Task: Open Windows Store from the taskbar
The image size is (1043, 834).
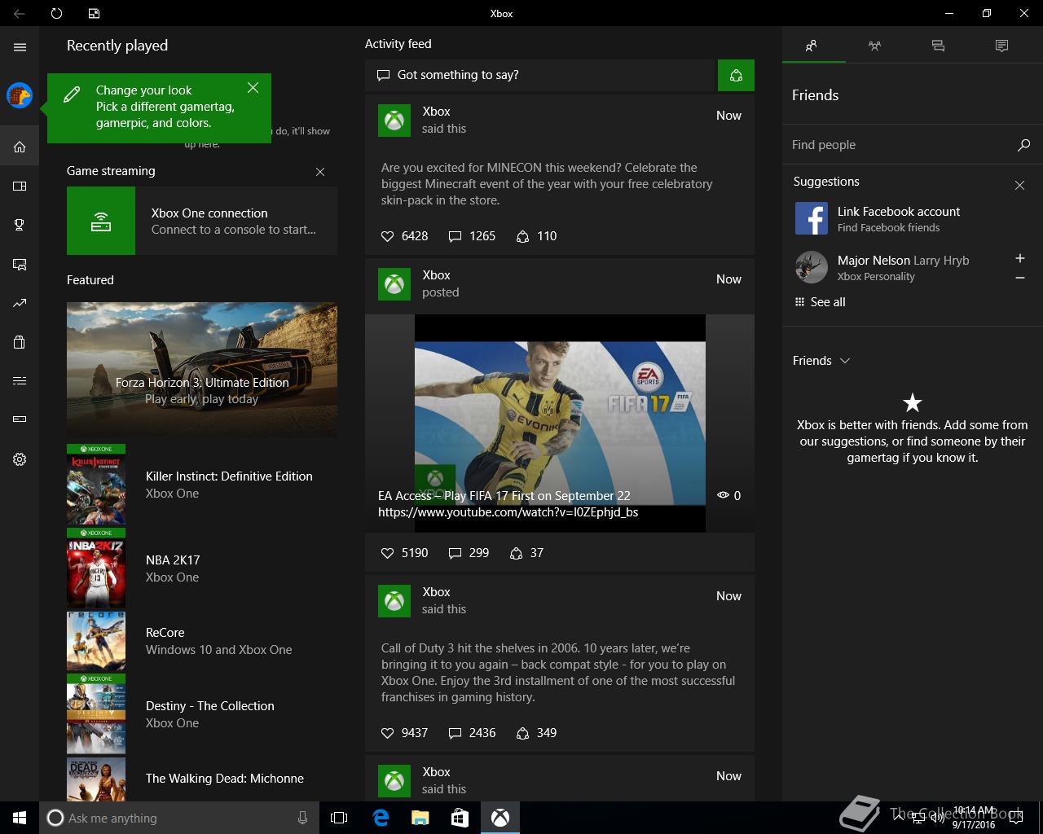Action: (x=460, y=818)
